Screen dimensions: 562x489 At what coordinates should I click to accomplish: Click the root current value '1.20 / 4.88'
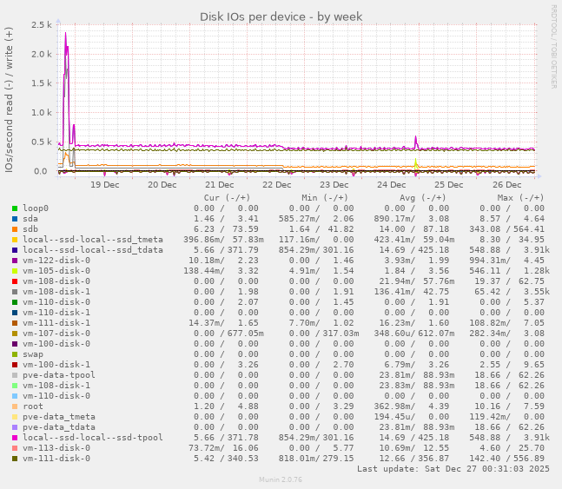click(x=226, y=406)
